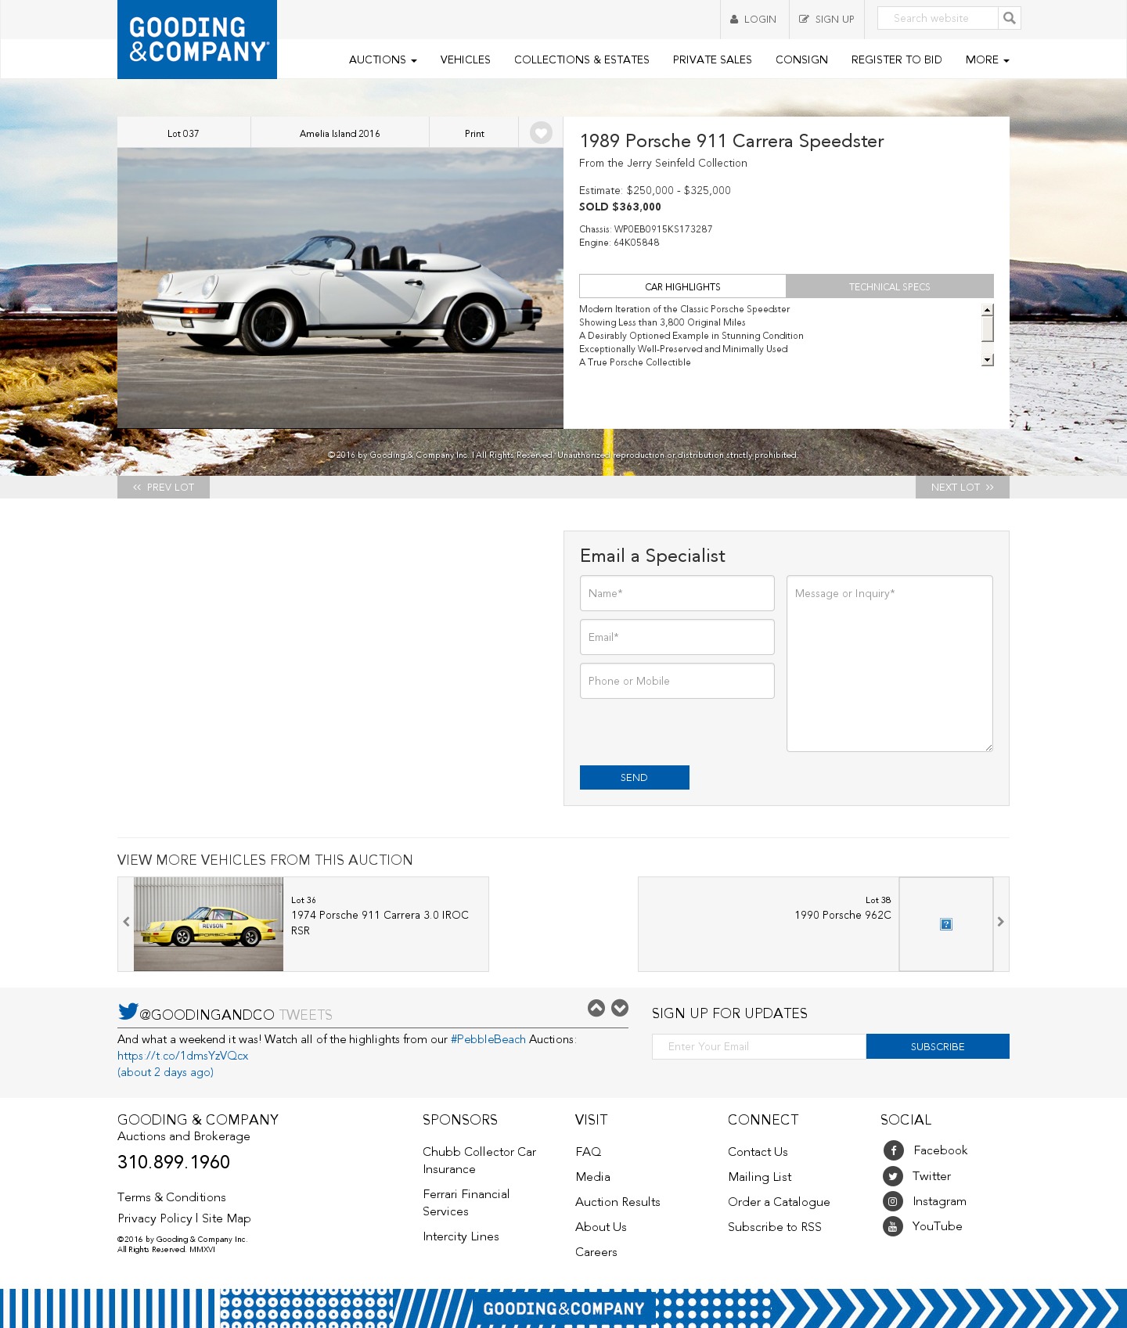Open Register to Bid menu item
Screen dimensions: 1127x1328
coord(897,59)
